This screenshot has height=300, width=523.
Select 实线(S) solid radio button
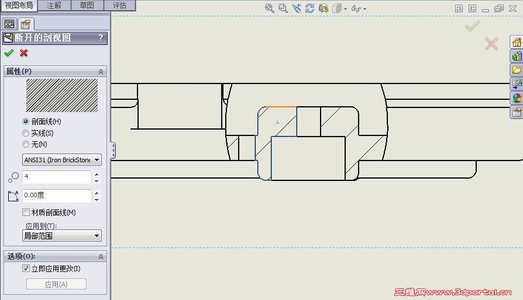[x=26, y=133]
